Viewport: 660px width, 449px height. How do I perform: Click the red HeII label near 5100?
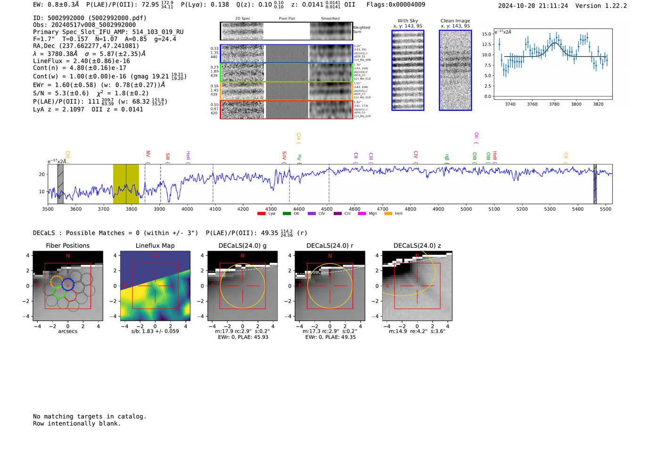tap(495, 156)
